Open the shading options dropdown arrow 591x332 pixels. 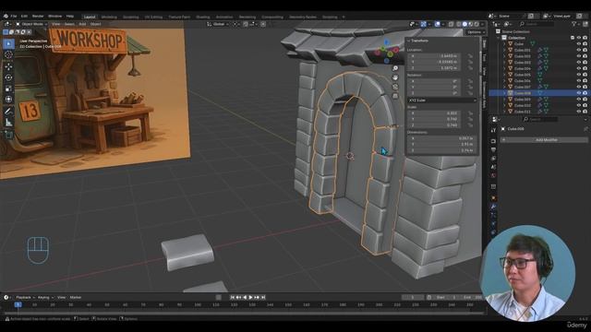pyautogui.click(x=482, y=24)
